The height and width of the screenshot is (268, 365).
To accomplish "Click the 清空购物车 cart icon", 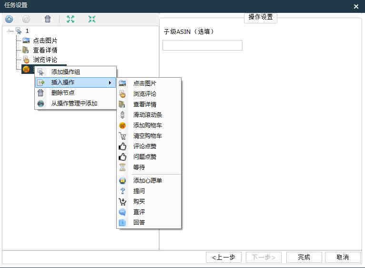I will (122, 136).
